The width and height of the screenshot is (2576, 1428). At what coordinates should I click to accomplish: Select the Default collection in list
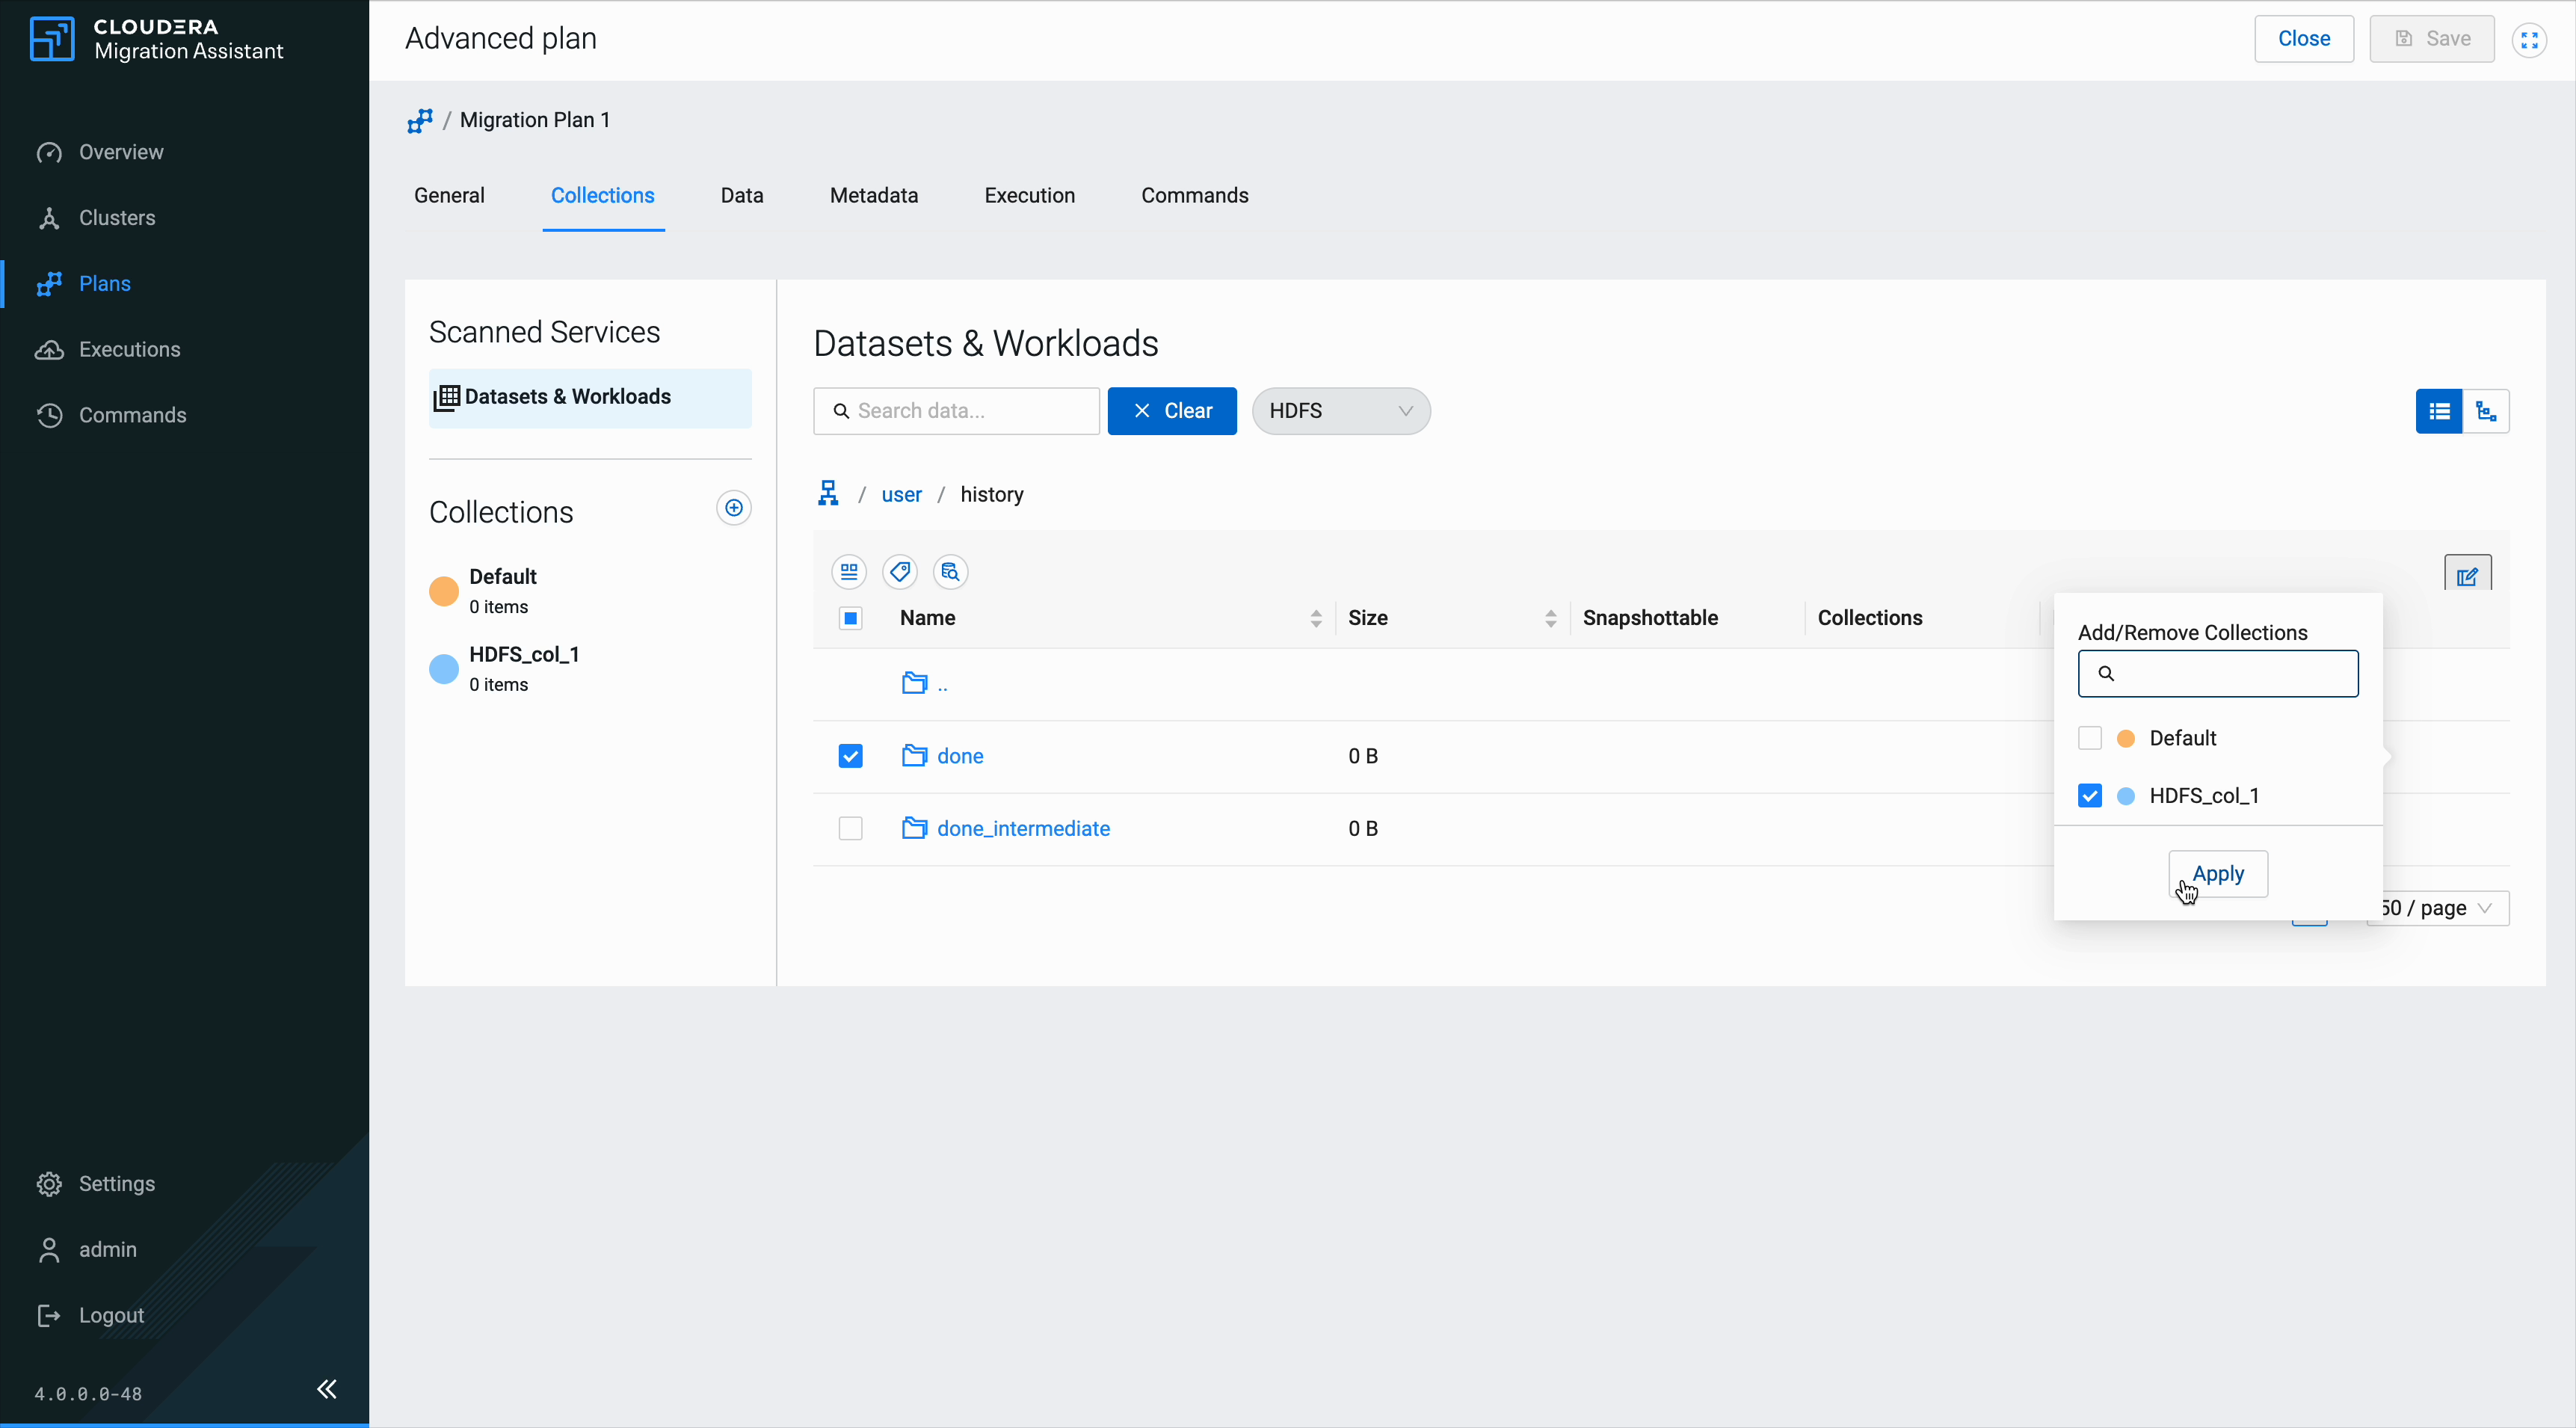(590, 592)
